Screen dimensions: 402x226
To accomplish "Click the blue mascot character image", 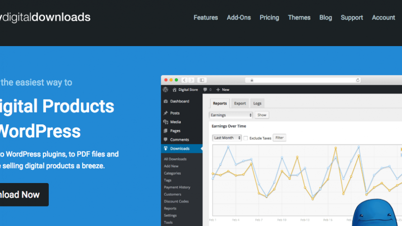I will (374, 212).
